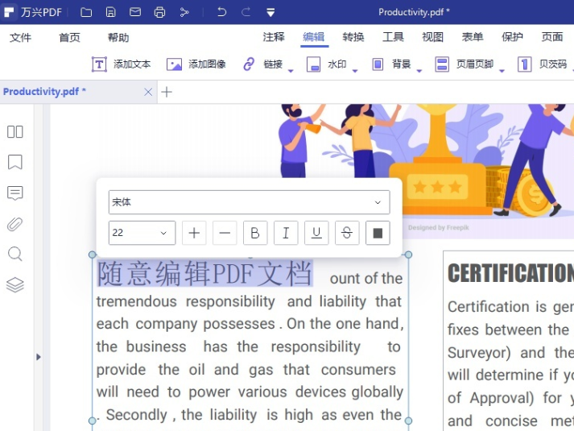Toggle underline formatting
The height and width of the screenshot is (431, 574).
coord(316,233)
